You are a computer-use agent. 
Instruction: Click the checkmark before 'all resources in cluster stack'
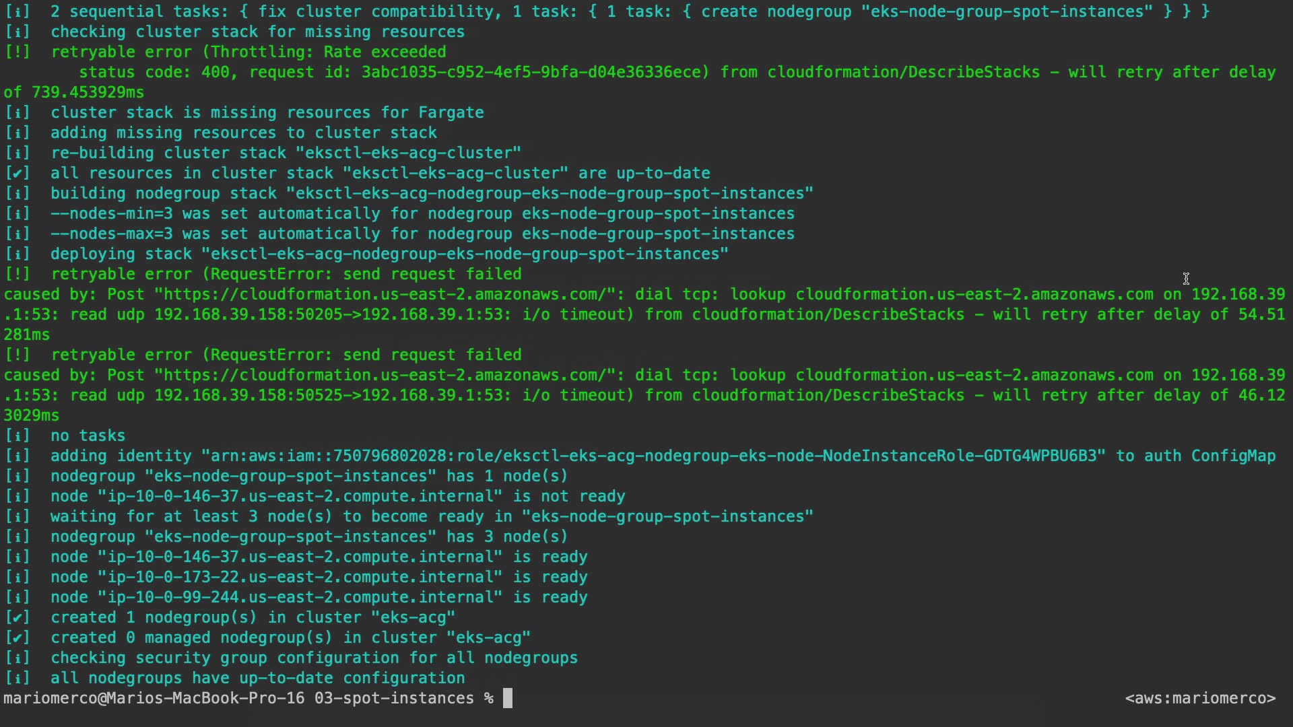[x=18, y=174]
